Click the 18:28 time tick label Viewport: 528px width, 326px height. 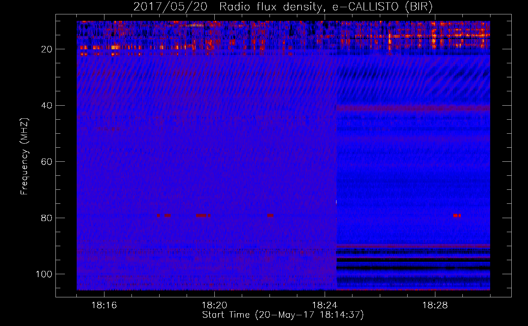click(435, 305)
